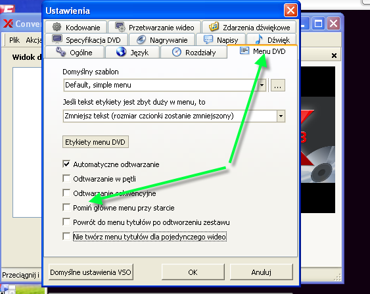
Task: Click the blue note icon of Dźwięk
Action: [x=259, y=39]
